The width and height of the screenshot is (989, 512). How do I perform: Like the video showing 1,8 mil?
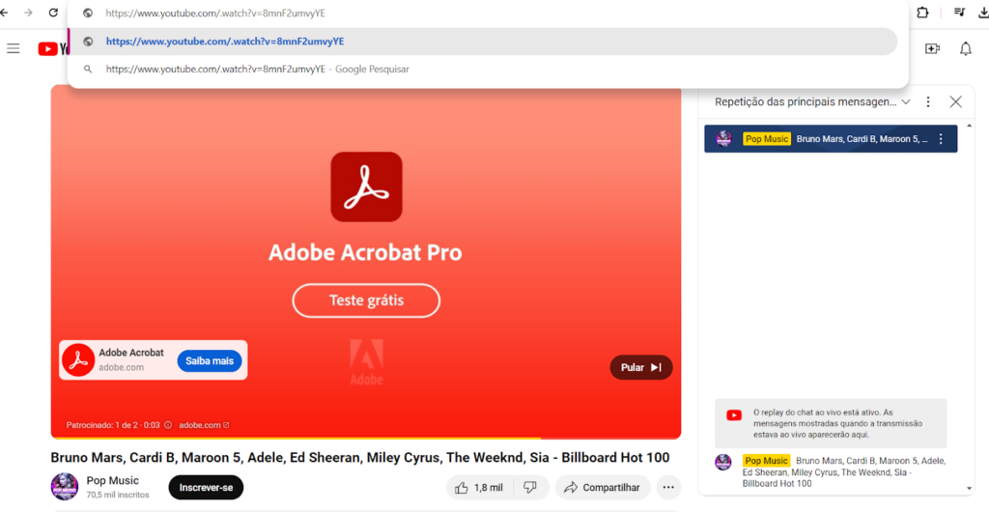pyautogui.click(x=480, y=488)
